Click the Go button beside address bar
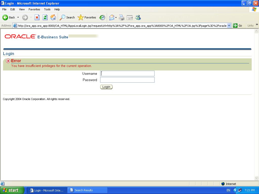Image resolution: width=259 pixels, height=194 pixels. (x=238, y=26)
